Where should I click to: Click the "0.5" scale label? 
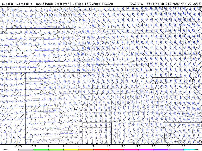(34, 146)
